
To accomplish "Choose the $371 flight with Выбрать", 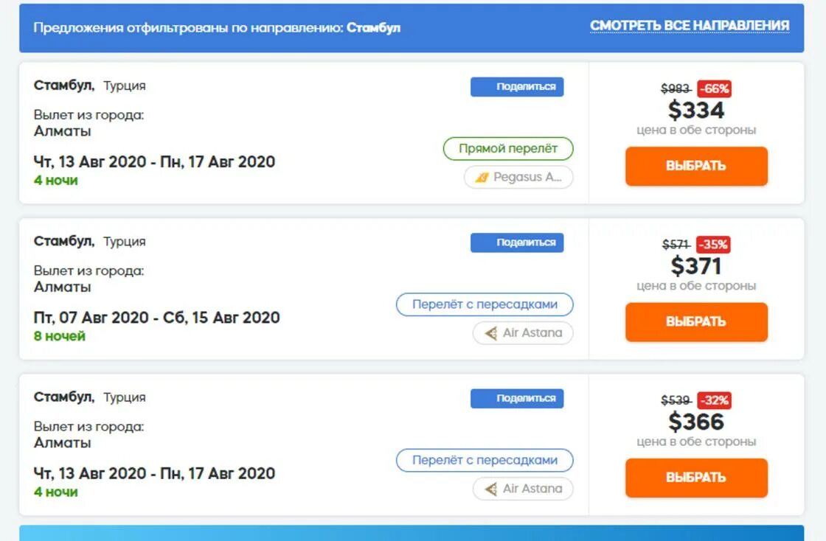I will pos(696,322).
